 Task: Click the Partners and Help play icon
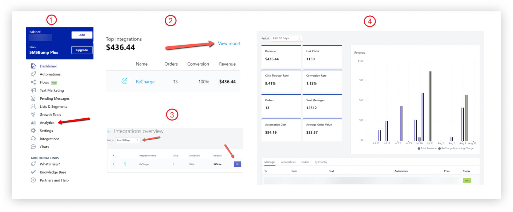pos(33,180)
